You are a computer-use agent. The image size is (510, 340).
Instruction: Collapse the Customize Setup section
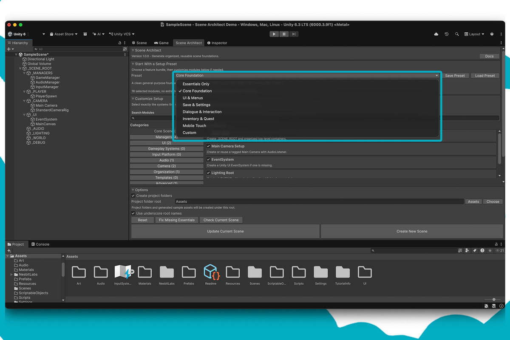pyautogui.click(x=133, y=99)
